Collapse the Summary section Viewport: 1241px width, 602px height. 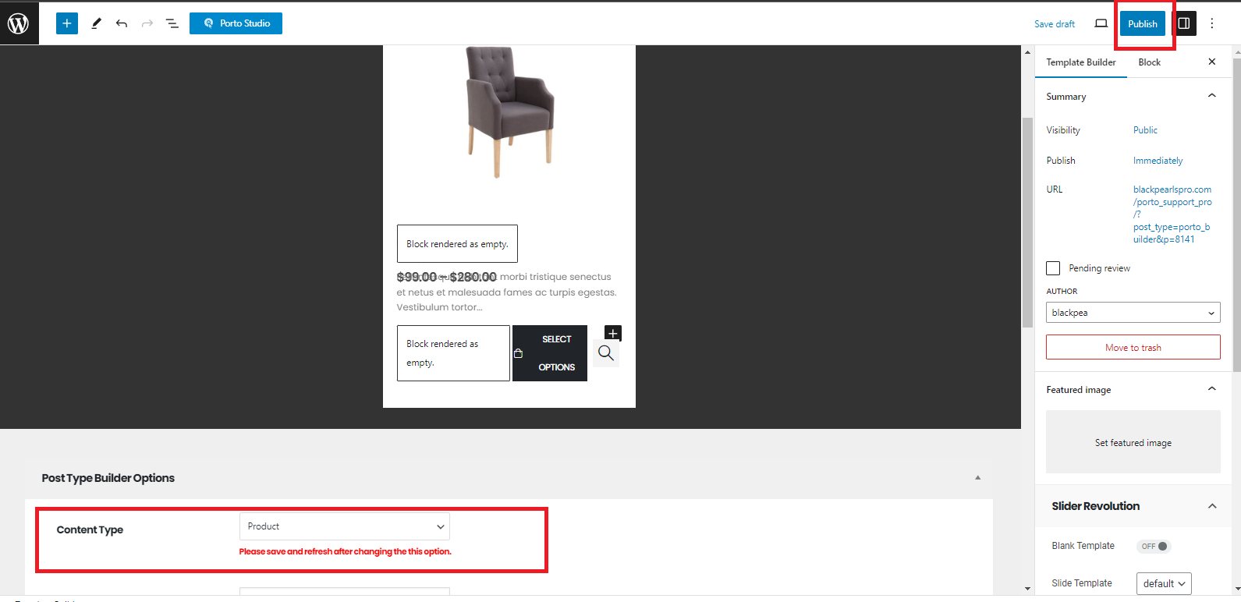[x=1211, y=96]
